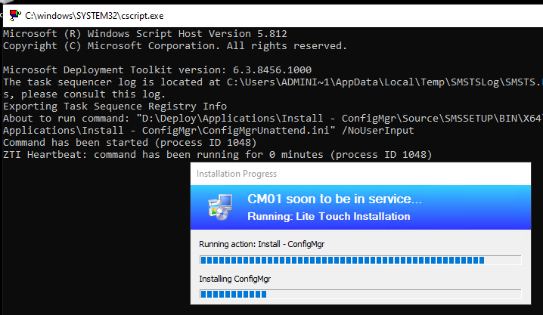Click 'Running: Lite Touch Installation' subtitle text
Image resolution: width=543 pixels, height=315 pixels.
[328, 216]
